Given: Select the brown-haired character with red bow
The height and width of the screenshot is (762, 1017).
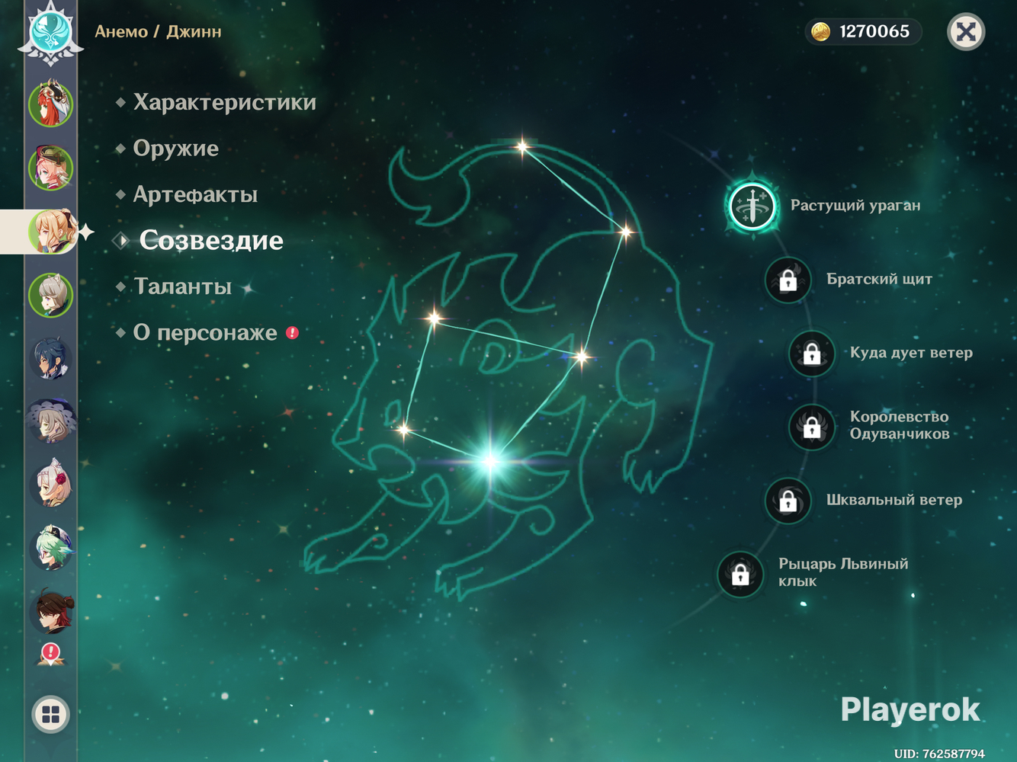Looking at the screenshot, I should pos(50,611).
